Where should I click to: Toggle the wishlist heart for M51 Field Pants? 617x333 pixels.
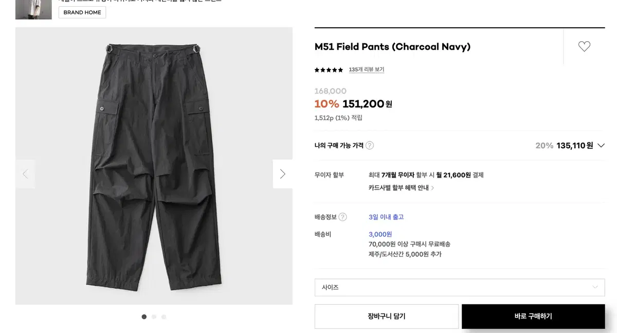[584, 46]
